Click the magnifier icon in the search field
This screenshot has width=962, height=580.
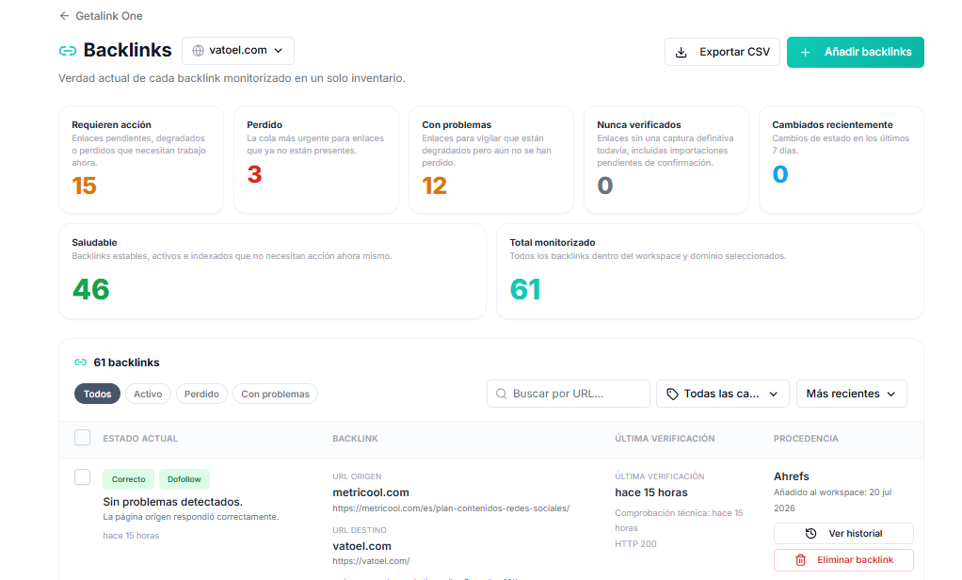point(502,394)
